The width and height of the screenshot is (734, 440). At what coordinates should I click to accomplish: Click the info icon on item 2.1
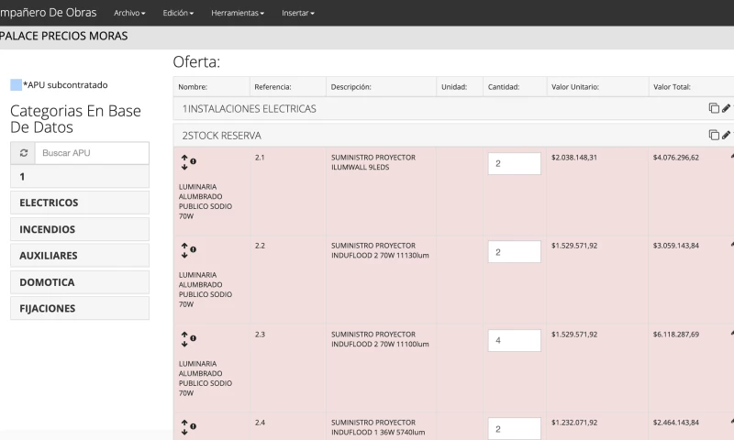coord(193,161)
